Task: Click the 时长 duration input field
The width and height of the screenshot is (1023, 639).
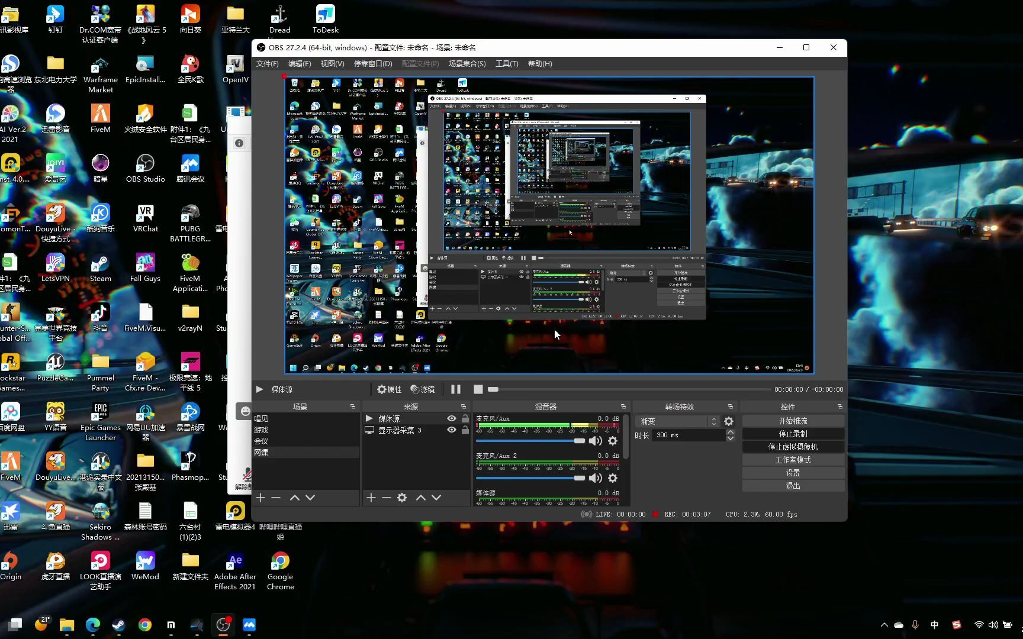Action: (689, 435)
